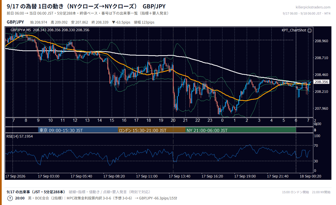Screen dimensions: 336x205
Task: Select the Tokyo 09:00-15:30 JST session bar
Action: click(x=78, y=130)
